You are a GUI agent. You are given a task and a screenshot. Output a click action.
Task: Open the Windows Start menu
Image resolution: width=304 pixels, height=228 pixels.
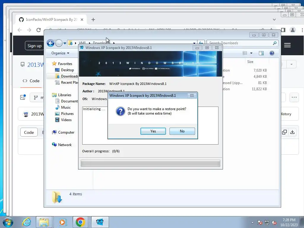pyautogui.click(x=8, y=222)
